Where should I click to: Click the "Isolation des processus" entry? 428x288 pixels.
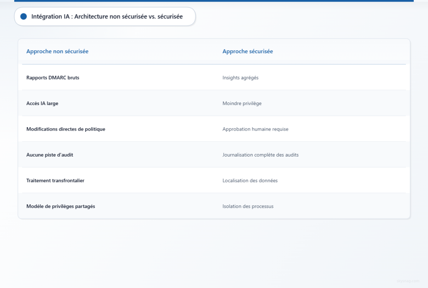(248, 206)
